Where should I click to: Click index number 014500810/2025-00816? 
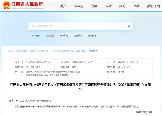pyautogui.click(x=38, y=62)
